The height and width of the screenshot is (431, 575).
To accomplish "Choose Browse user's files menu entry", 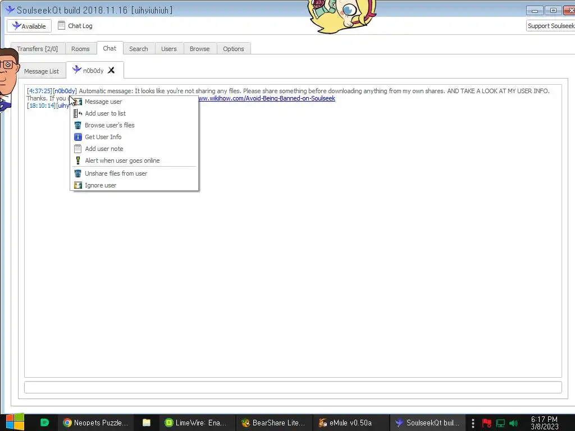I will (135, 125).
